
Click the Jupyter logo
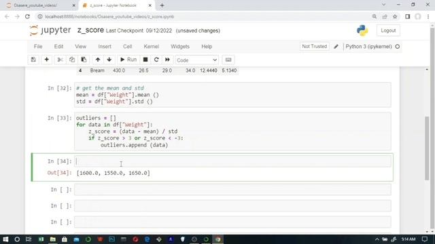pos(50,30)
